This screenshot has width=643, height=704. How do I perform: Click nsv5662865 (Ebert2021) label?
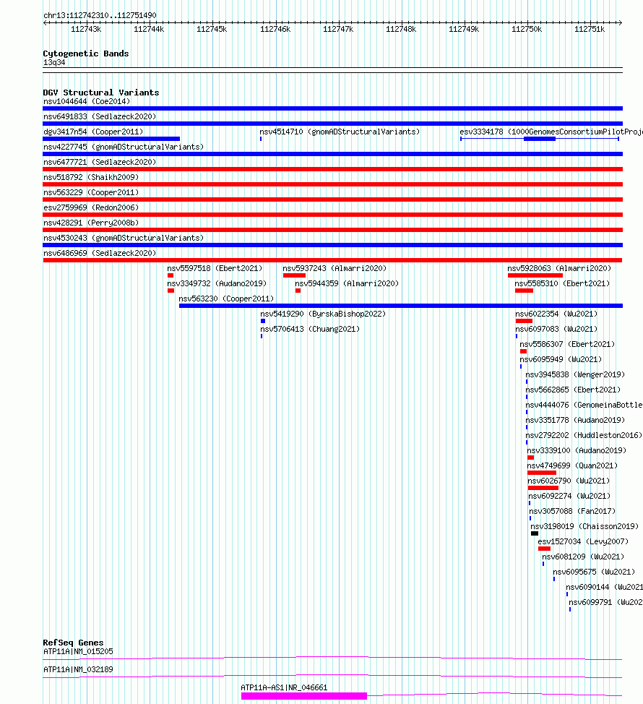coord(573,390)
